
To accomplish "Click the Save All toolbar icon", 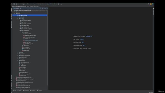I will pos(14,4).
